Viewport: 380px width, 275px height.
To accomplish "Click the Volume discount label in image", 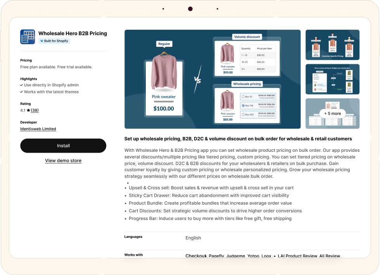I will pyautogui.click(x=247, y=37).
